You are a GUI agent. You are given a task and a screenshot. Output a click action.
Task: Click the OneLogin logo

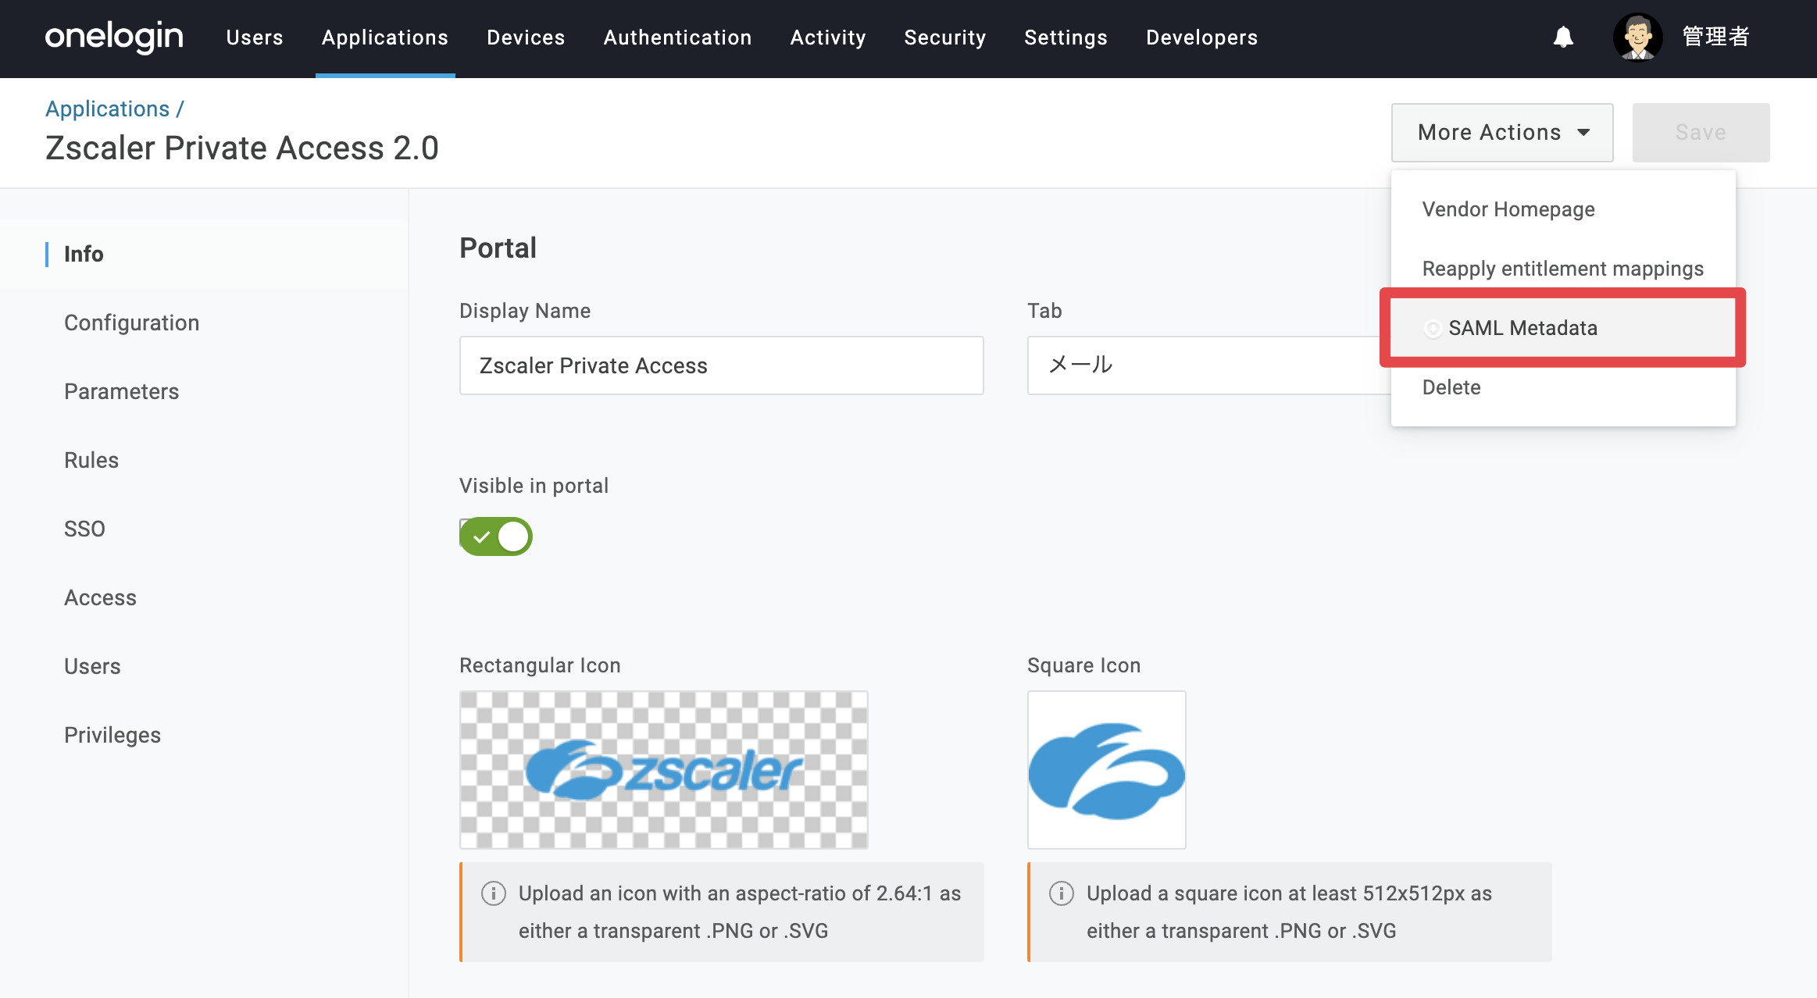coord(114,37)
